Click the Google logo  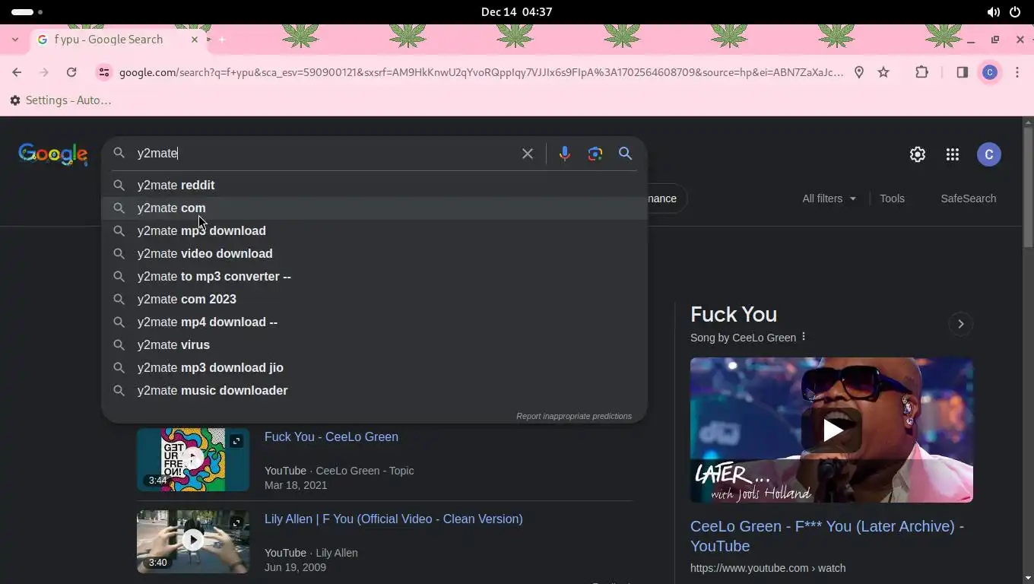(x=53, y=154)
